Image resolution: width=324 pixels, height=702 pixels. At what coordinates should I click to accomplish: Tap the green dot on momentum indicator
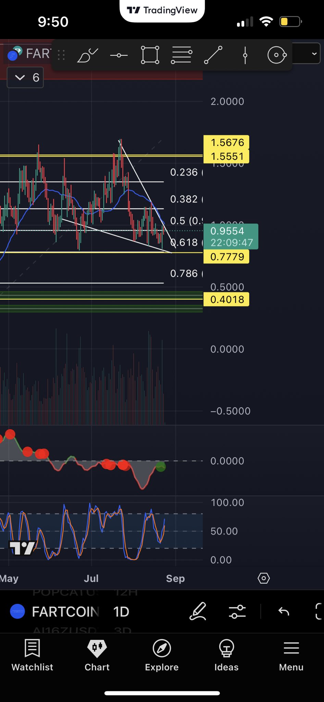click(x=161, y=467)
